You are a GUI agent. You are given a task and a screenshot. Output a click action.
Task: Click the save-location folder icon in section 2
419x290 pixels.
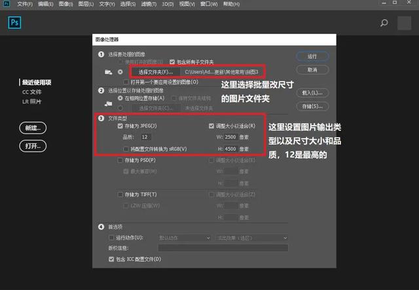[108, 103]
